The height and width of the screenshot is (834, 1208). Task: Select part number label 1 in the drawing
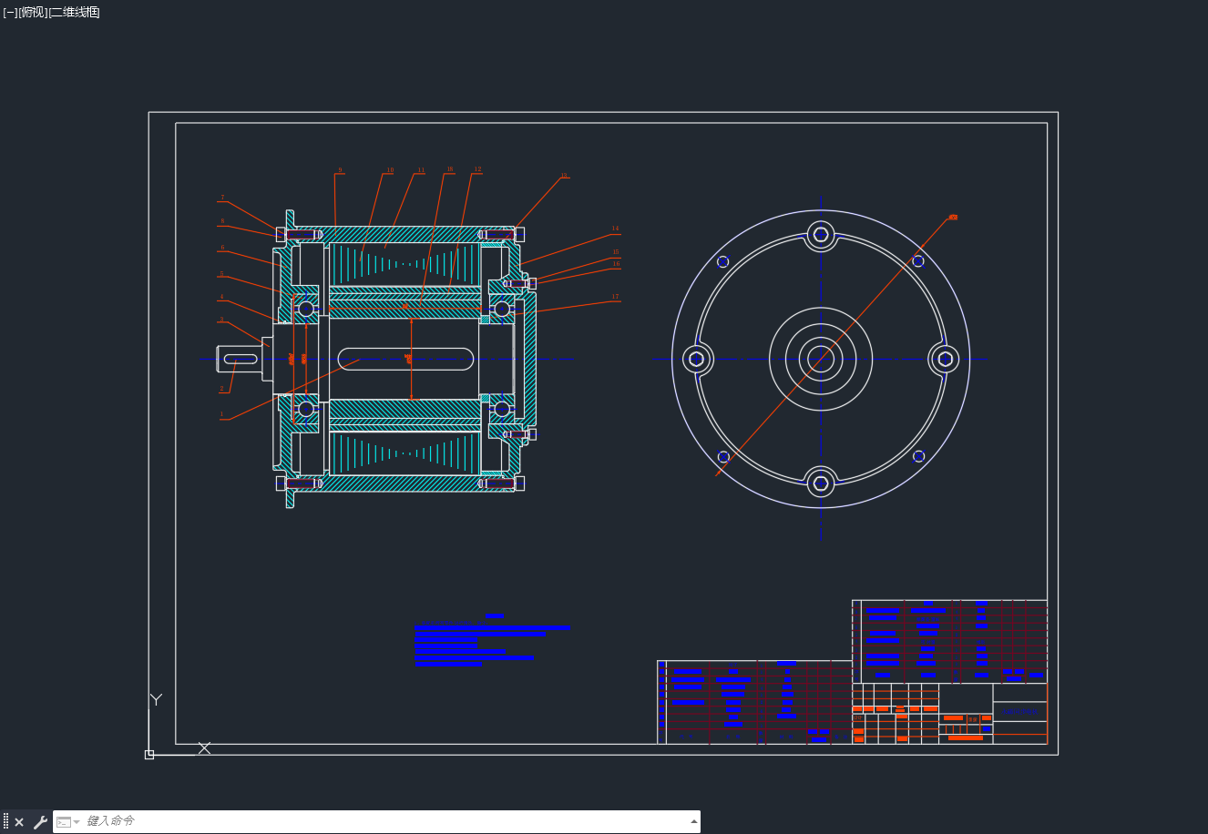tap(221, 414)
